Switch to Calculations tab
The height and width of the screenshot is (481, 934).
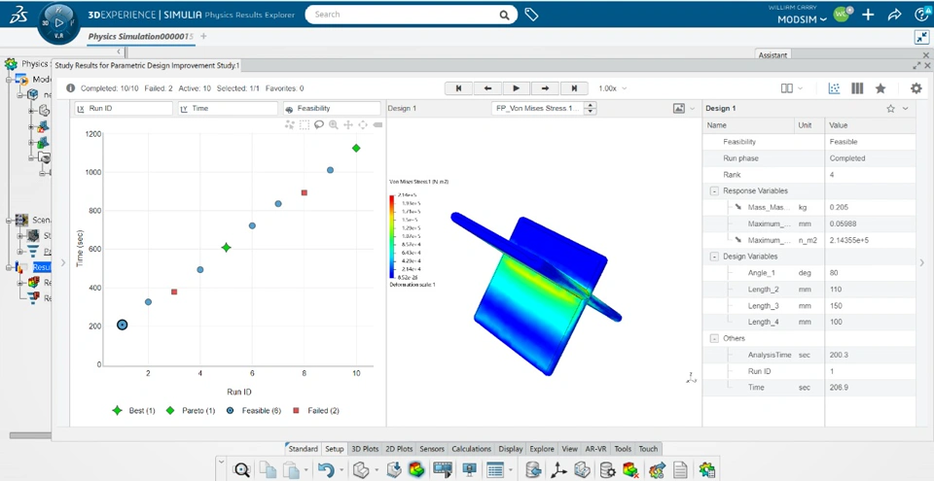[x=471, y=449]
